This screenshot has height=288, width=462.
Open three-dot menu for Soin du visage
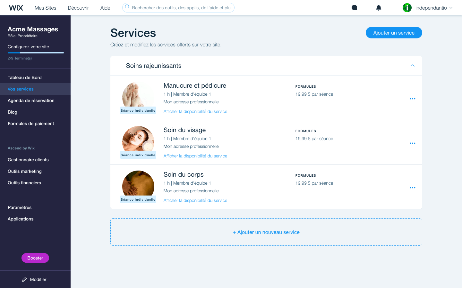click(x=412, y=143)
